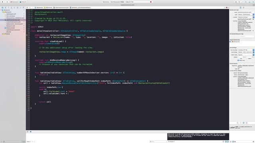Stop the running task
The image size is (255, 143).
point(7,2)
